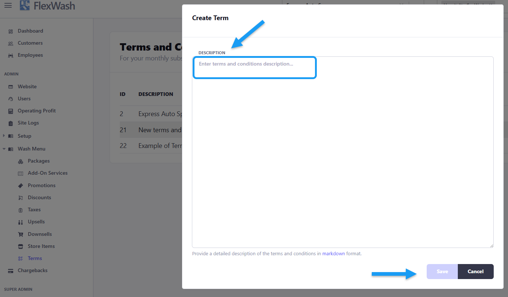
Task: Click the Add-On Services menu label
Action: click(48, 173)
